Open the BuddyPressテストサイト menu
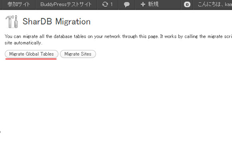The image size is (232, 152). (x=66, y=4)
